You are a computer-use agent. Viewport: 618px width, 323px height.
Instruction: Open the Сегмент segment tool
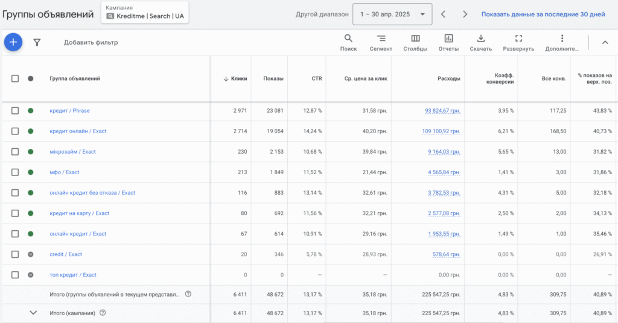click(381, 42)
